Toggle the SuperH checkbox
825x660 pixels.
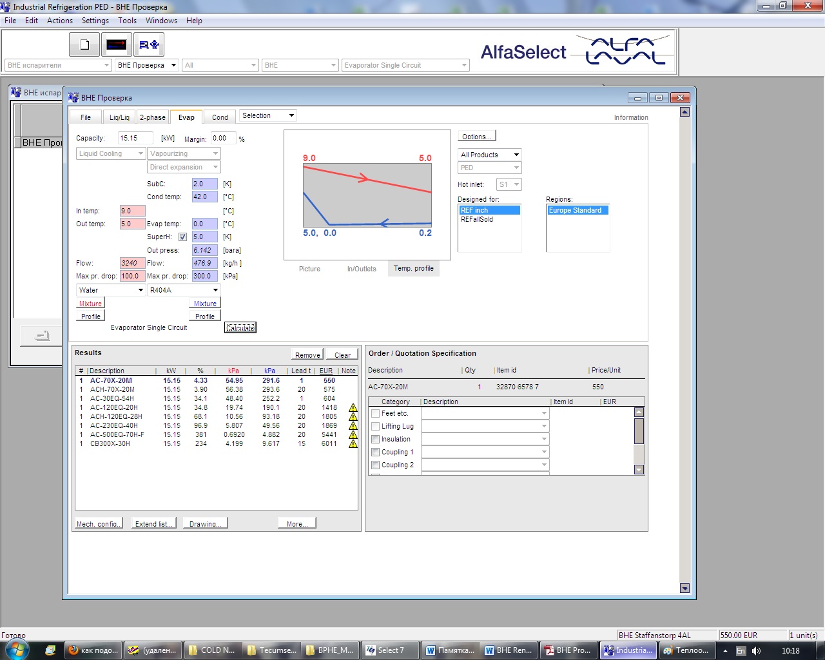coord(183,237)
